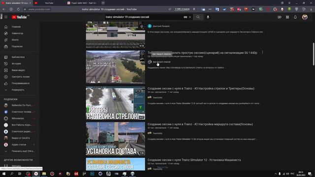Open title Trainz Simulator 12 - Установка Машиниста
The image size is (315, 177).
[x=194, y=160]
